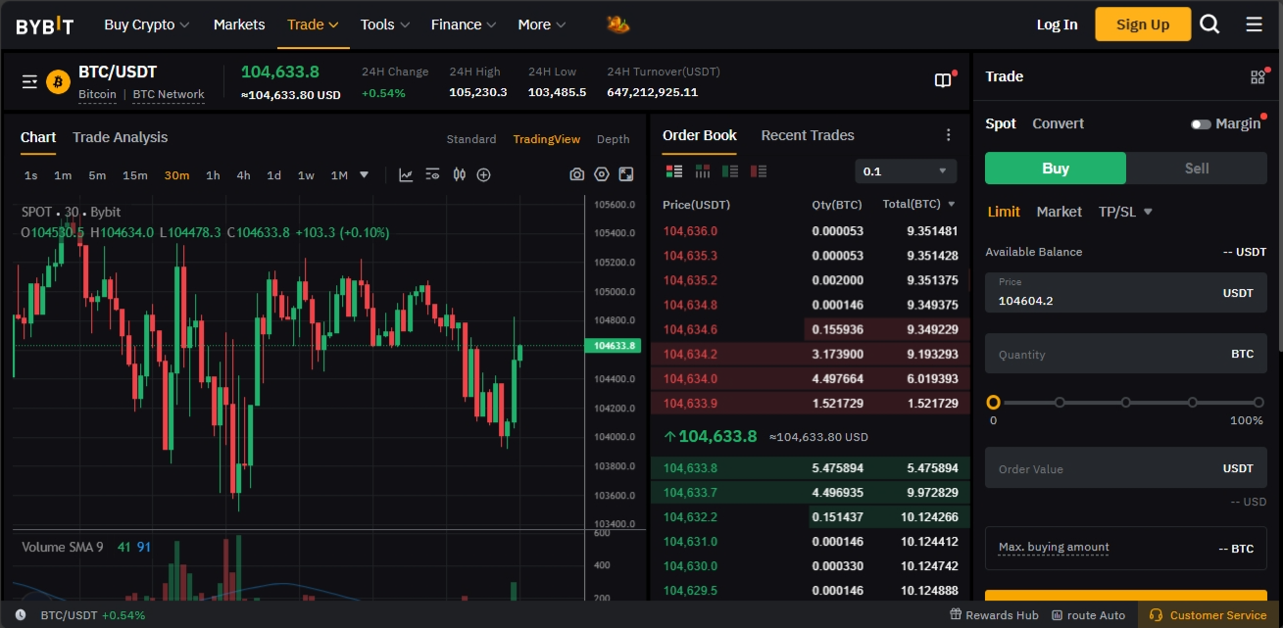Switch to Buy side

(x=1056, y=169)
